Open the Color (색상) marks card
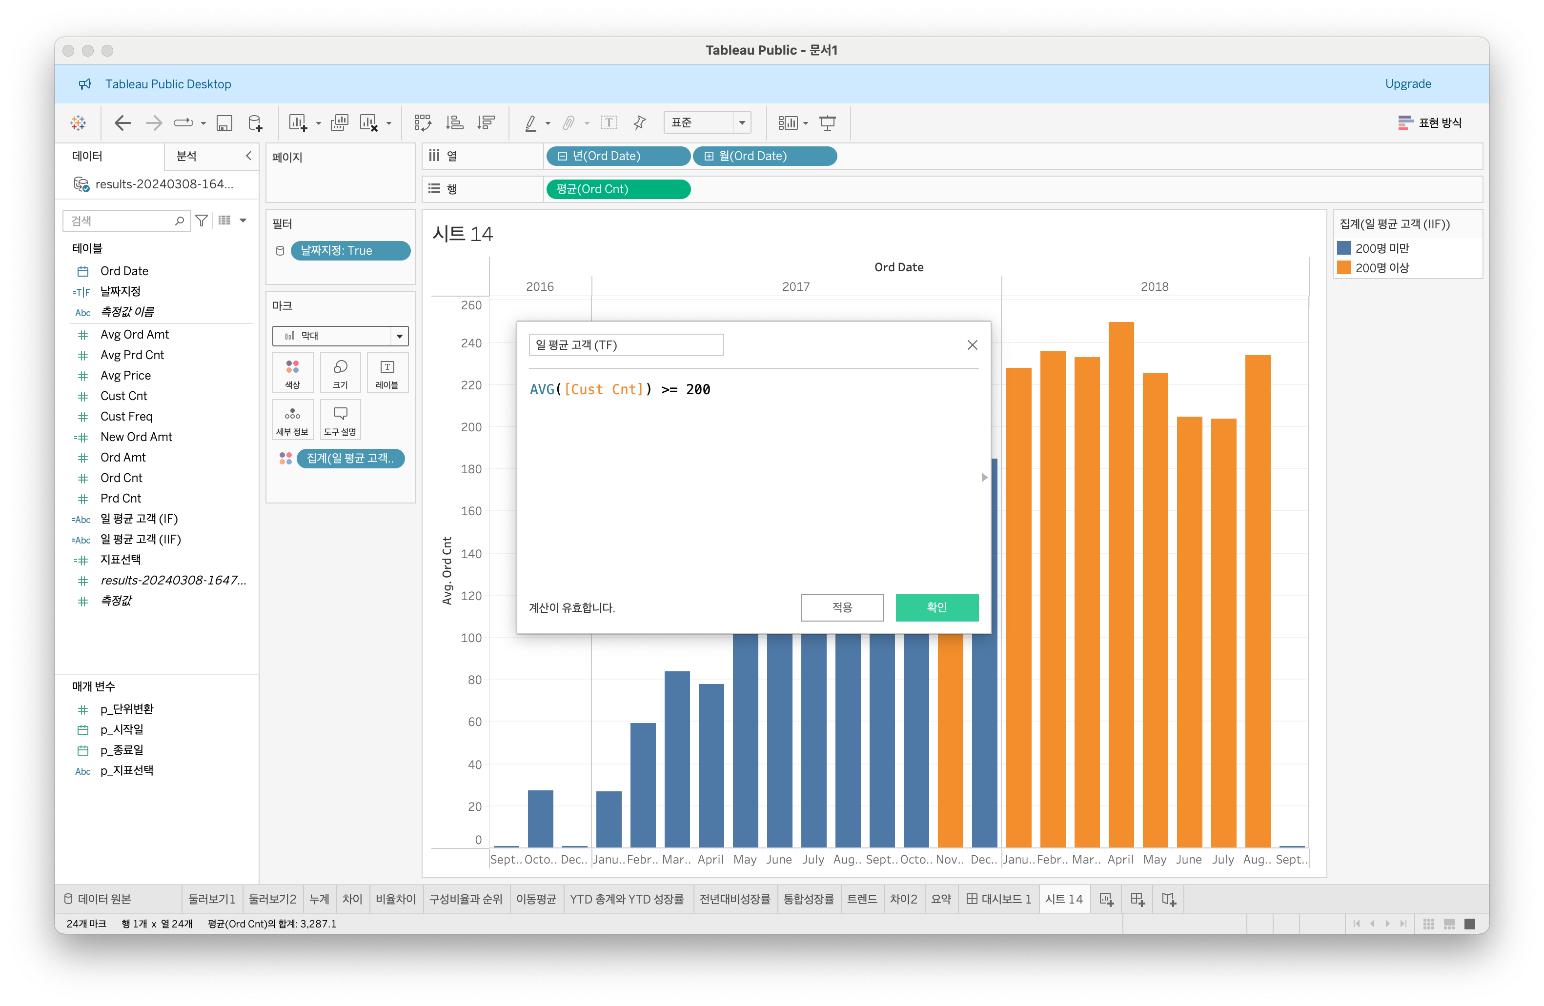 tap(293, 373)
